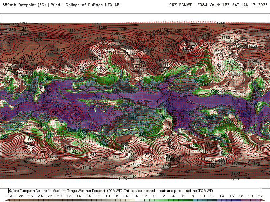Screen dimensions: 270x202
Task: Click the ECMWF copyright attribution text box
Action: pos(135,190)
